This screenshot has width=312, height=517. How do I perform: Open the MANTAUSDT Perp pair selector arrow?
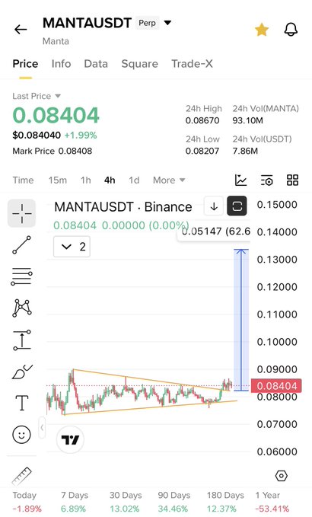point(167,23)
